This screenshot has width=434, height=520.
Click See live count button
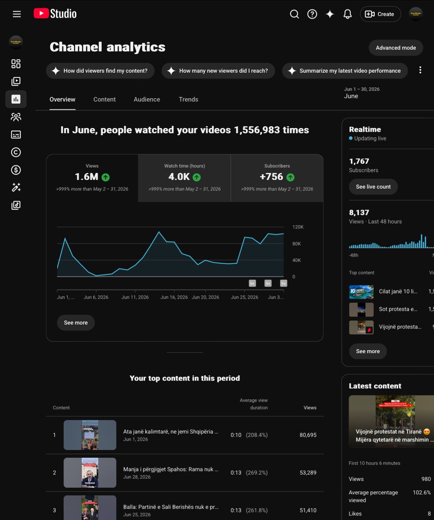373,187
